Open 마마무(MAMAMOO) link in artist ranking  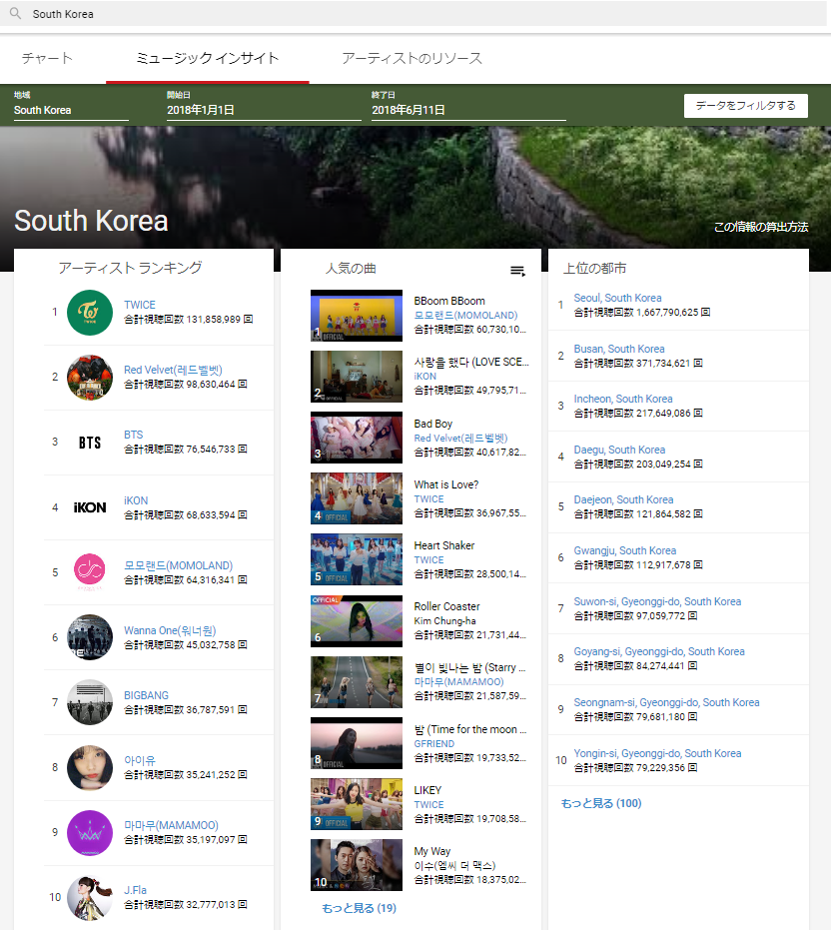point(171,825)
